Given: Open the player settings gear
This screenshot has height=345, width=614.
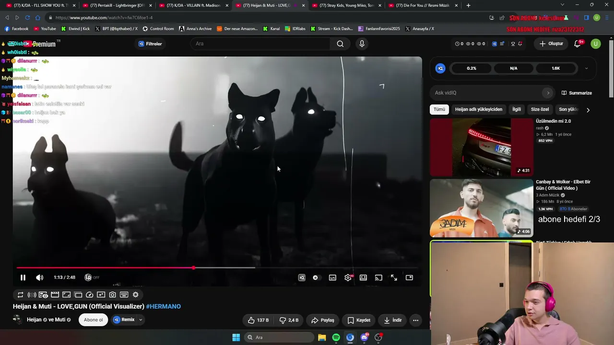Looking at the screenshot, I should [348, 277].
